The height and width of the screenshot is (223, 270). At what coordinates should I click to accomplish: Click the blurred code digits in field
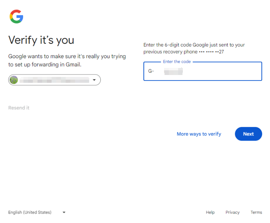tap(173, 71)
